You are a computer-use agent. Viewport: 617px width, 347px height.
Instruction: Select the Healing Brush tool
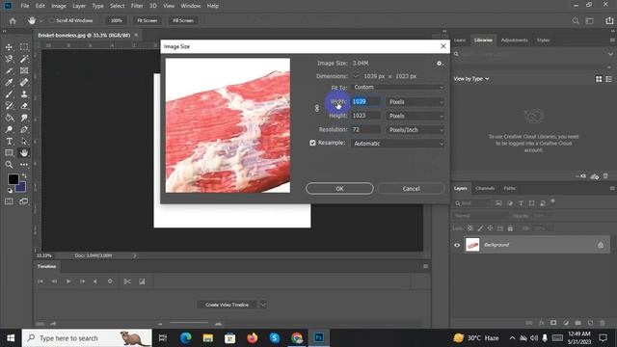coord(24,82)
